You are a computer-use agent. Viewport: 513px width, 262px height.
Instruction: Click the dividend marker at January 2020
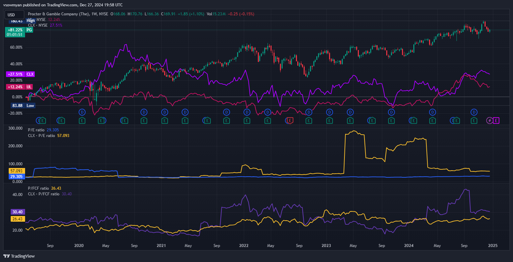pos(82,112)
